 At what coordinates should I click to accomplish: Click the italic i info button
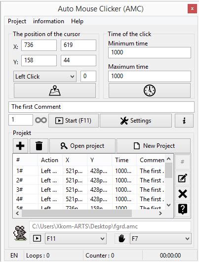click(184, 121)
